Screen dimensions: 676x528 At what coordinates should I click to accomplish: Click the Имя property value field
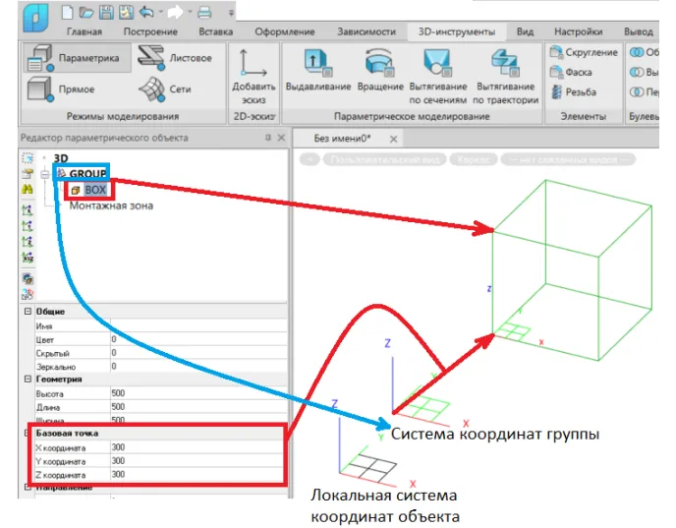(198, 326)
